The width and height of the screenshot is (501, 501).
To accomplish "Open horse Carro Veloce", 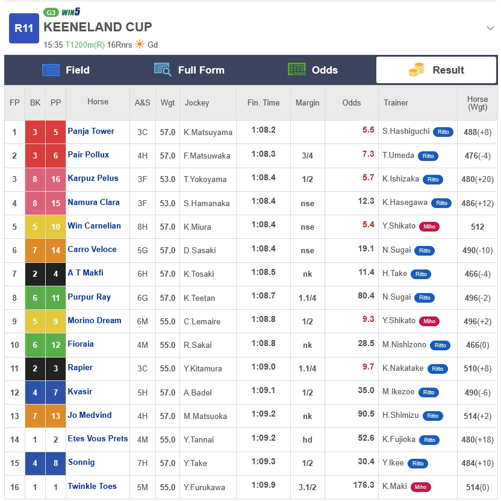I will click(92, 250).
